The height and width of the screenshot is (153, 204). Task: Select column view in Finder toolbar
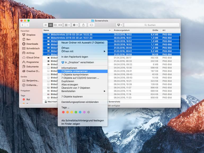click(55, 25)
